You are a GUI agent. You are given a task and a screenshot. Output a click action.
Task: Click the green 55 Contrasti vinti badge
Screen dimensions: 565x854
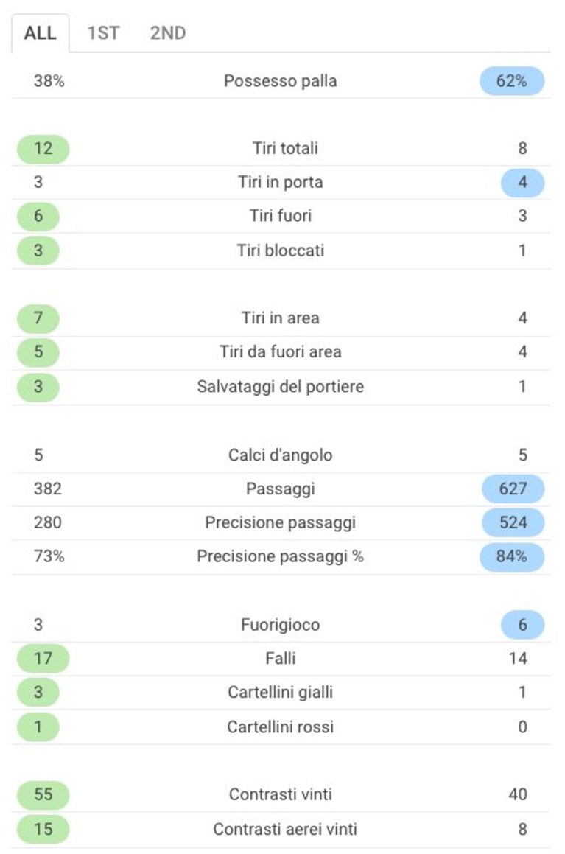[x=43, y=794]
